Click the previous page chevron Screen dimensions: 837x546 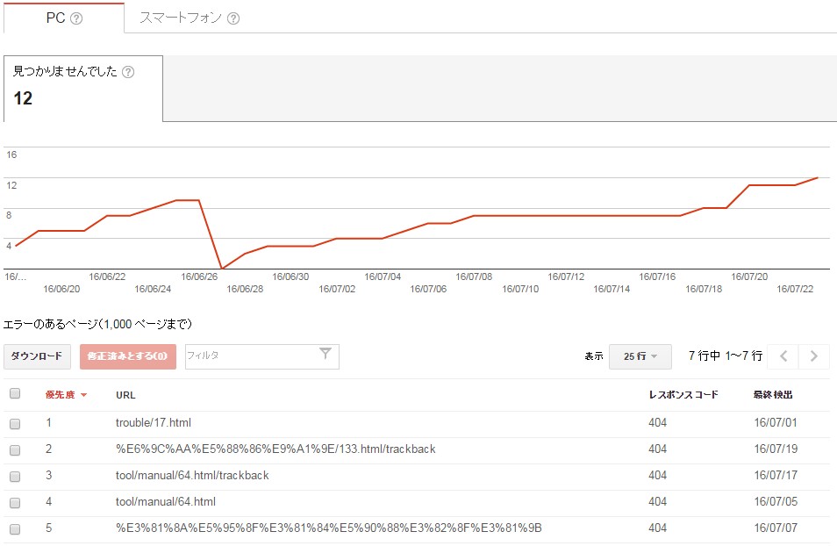(783, 356)
